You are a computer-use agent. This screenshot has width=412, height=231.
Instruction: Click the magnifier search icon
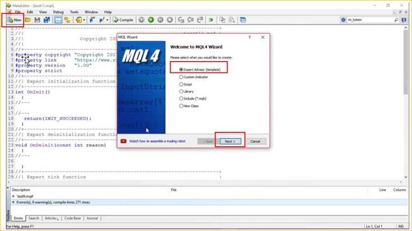396,20
